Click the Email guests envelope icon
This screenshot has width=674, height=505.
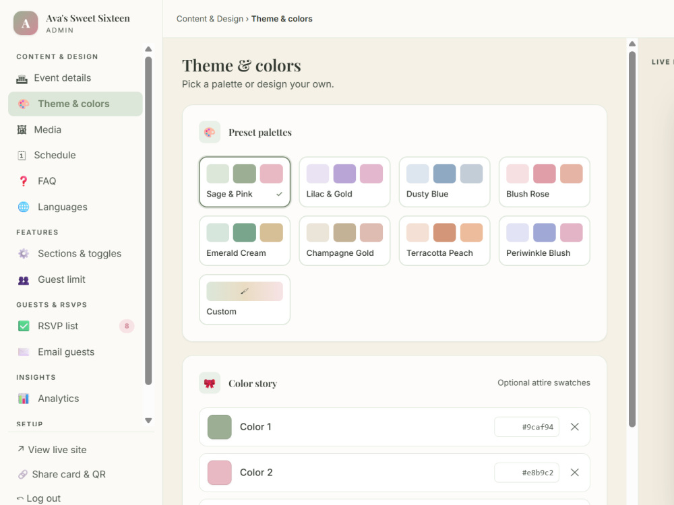[24, 352]
